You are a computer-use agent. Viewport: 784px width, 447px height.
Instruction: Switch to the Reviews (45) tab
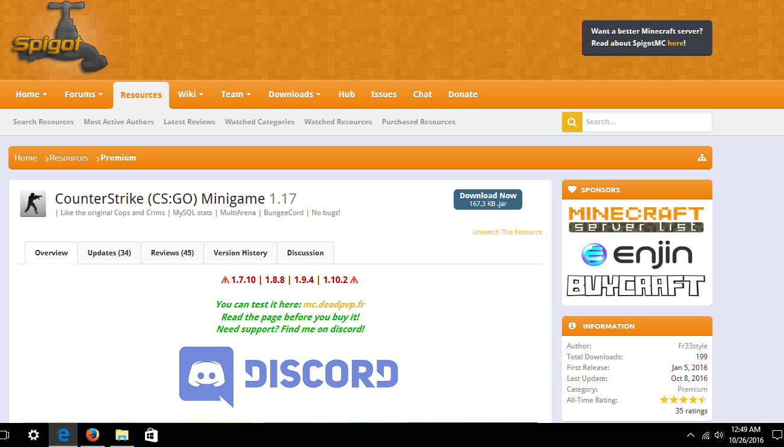pos(172,253)
